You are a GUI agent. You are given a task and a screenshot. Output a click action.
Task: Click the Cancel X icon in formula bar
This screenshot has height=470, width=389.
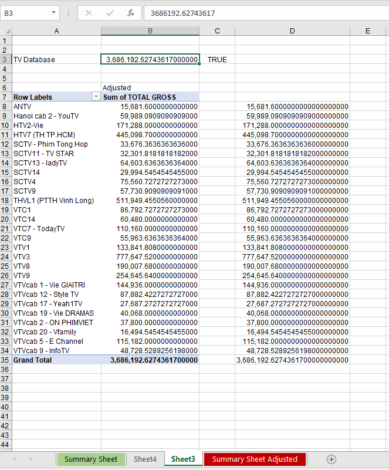(x=89, y=13)
